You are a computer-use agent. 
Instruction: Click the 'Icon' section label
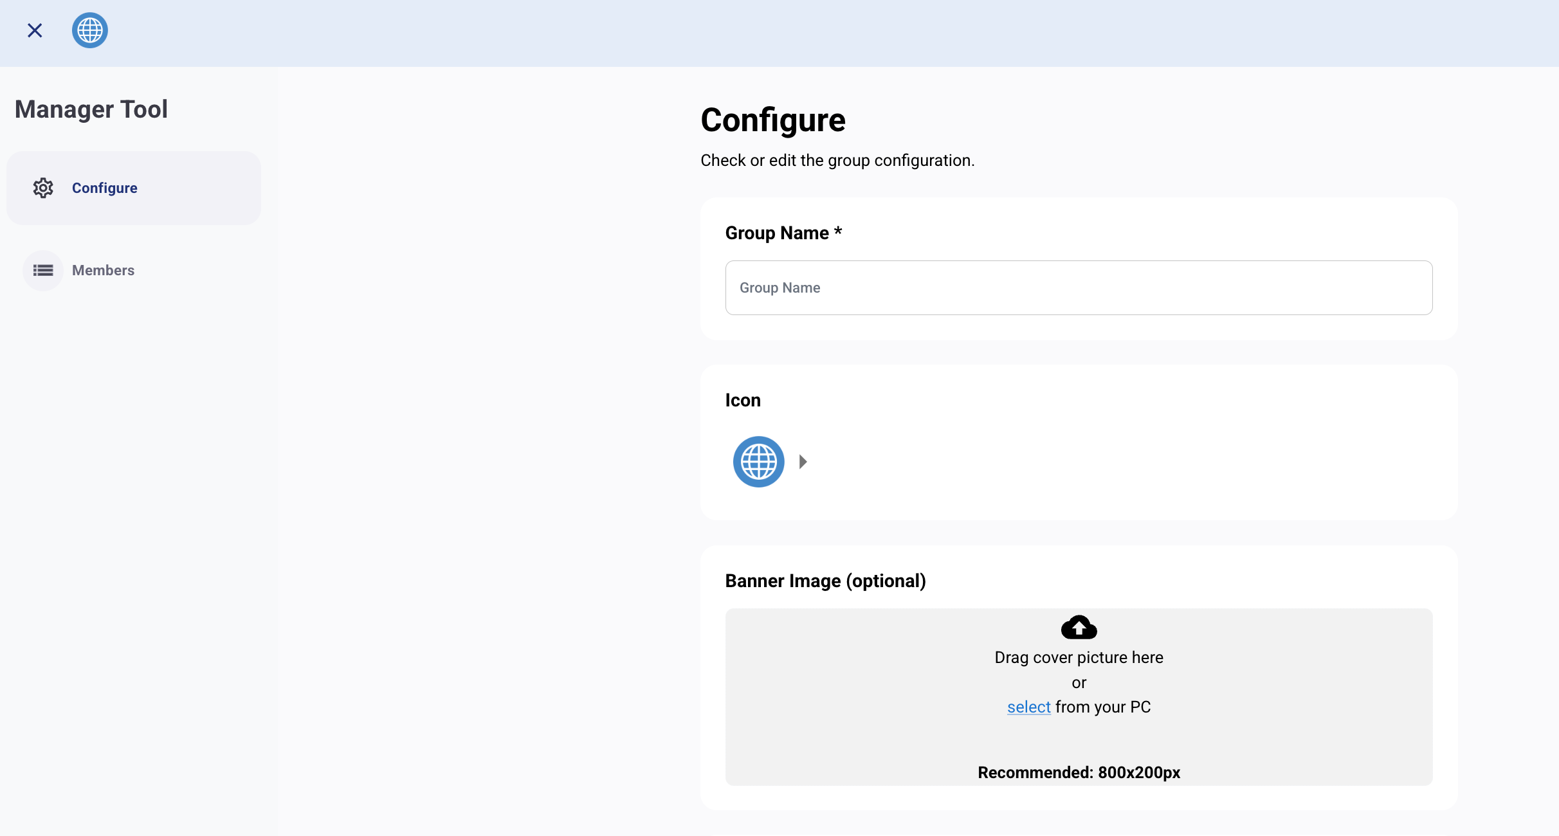[743, 400]
